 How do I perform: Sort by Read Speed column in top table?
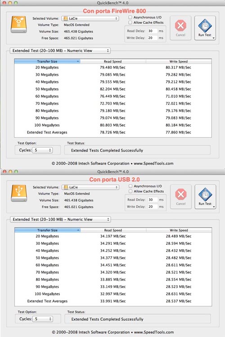click(x=113, y=61)
